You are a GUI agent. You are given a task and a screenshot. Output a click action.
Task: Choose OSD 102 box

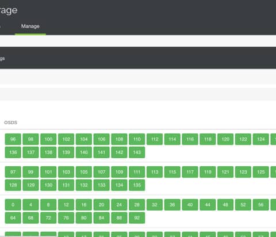[66, 139]
